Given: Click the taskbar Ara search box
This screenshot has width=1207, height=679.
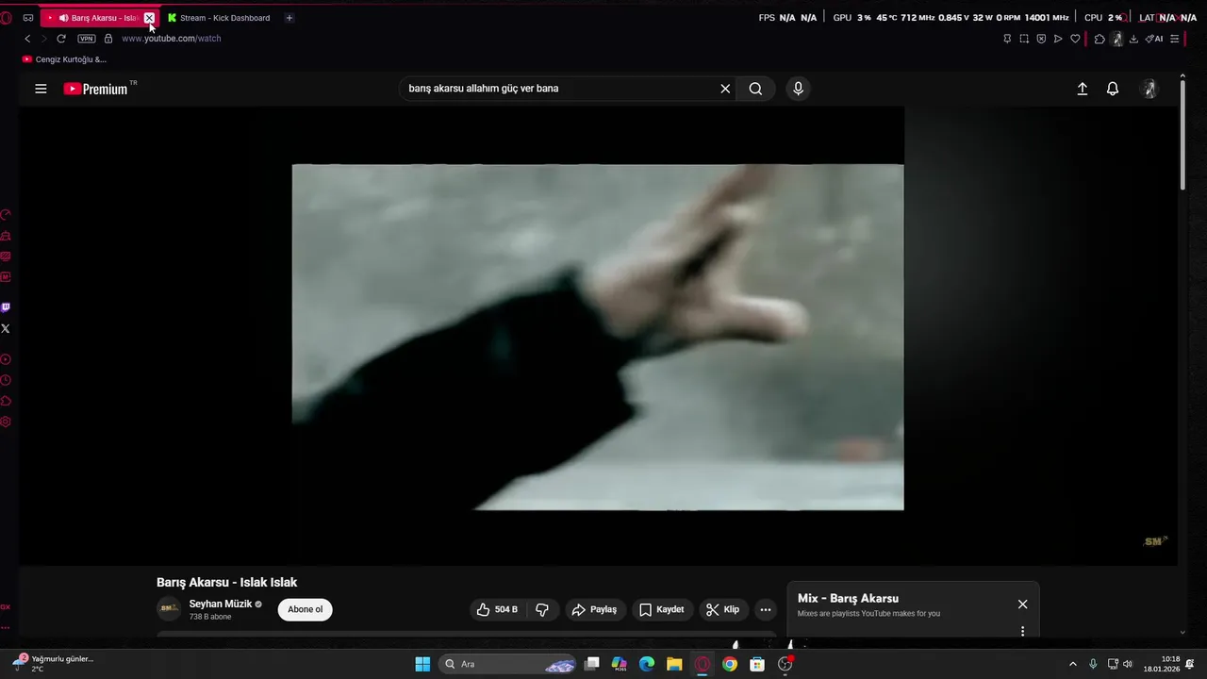Looking at the screenshot, I should click(x=509, y=664).
